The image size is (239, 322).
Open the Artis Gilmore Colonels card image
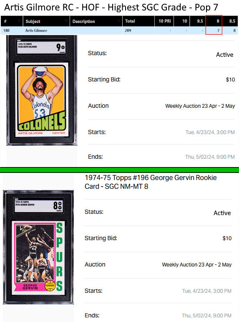tap(42, 90)
